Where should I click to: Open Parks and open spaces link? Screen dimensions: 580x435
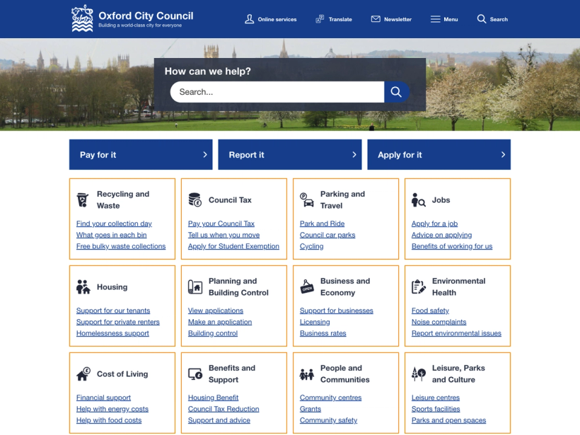point(448,420)
